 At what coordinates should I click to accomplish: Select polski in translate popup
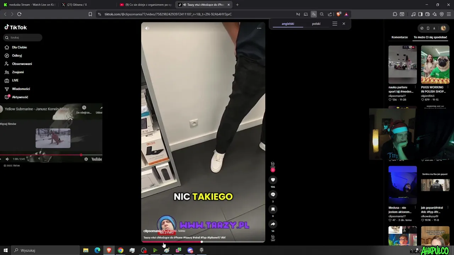click(x=316, y=24)
